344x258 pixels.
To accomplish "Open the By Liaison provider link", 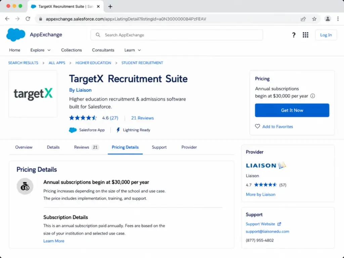I will point(80,90).
